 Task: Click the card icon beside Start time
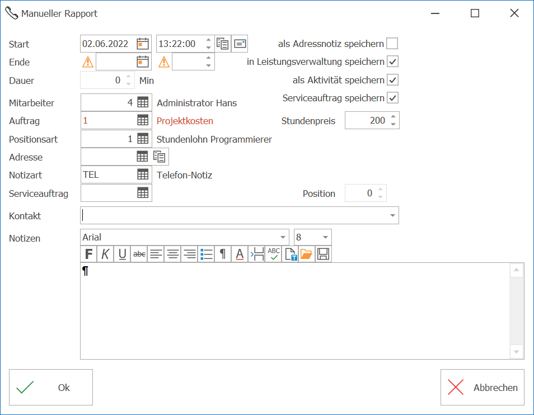[240, 44]
